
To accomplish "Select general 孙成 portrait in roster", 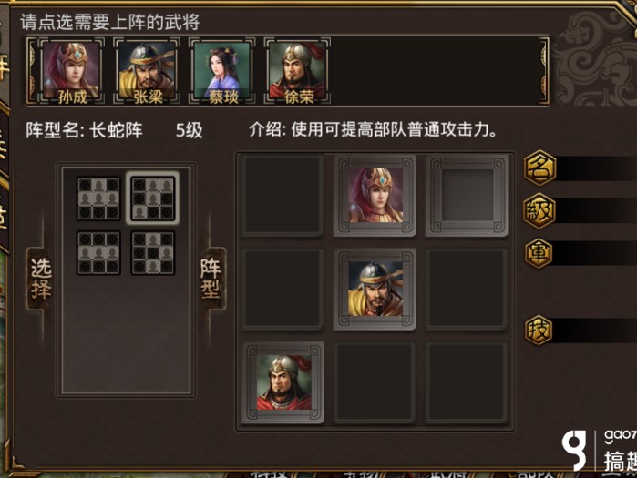I will pos(71,71).
